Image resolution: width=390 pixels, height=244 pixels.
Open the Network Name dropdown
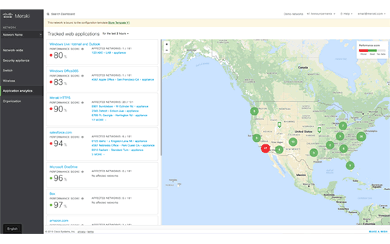(x=22, y=35)
